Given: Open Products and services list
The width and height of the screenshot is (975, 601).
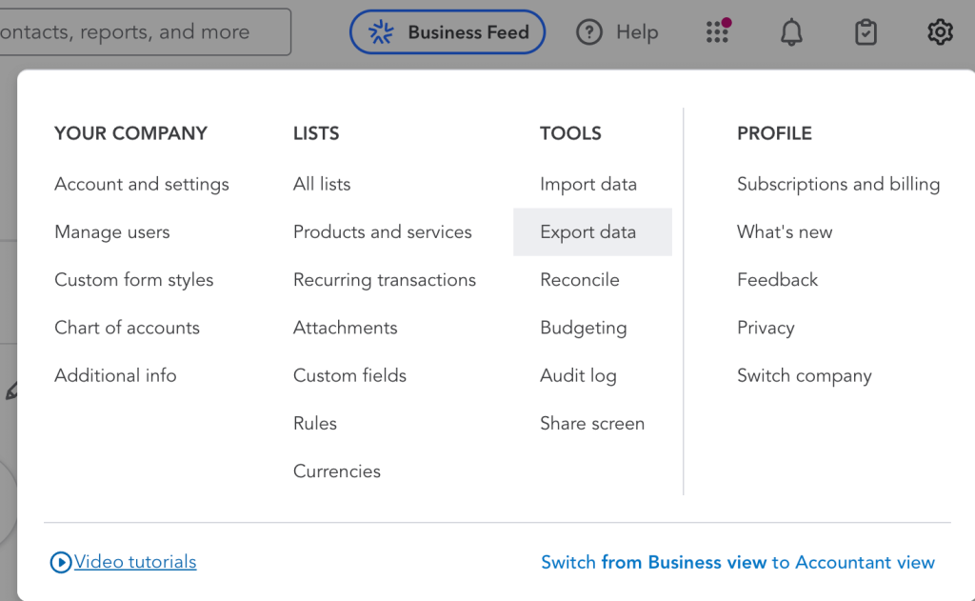Looking at the screenshot, I should tap(383, 232).
